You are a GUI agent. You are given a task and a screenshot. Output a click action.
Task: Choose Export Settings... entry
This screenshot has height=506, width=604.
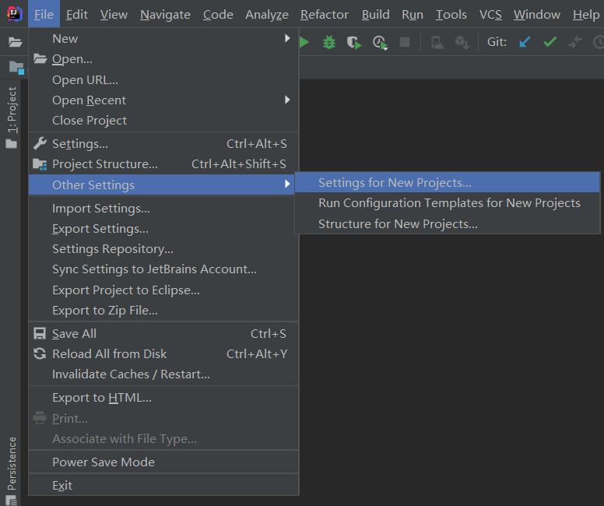163,229
